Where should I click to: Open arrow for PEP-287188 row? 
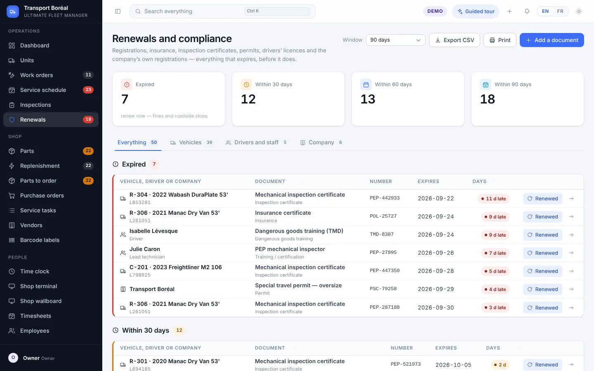point(571,308)
